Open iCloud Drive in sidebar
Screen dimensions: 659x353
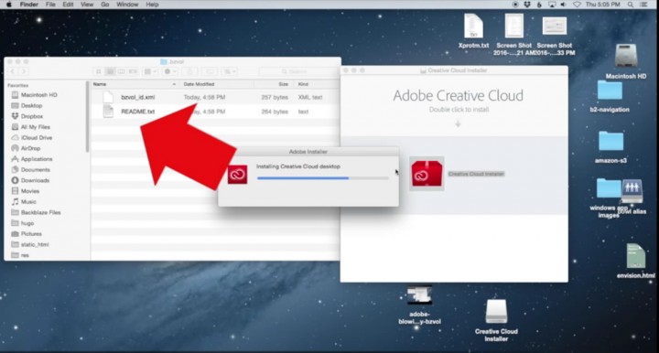click(37, 138)
